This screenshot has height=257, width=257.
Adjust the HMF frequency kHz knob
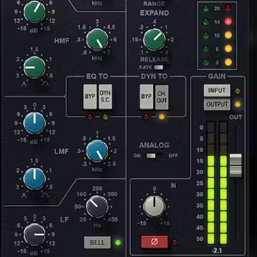click(x=97, y=40)
